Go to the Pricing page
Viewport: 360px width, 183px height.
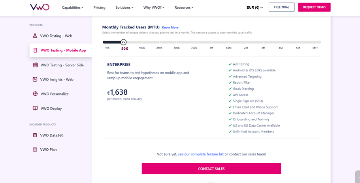click(100, 7)
